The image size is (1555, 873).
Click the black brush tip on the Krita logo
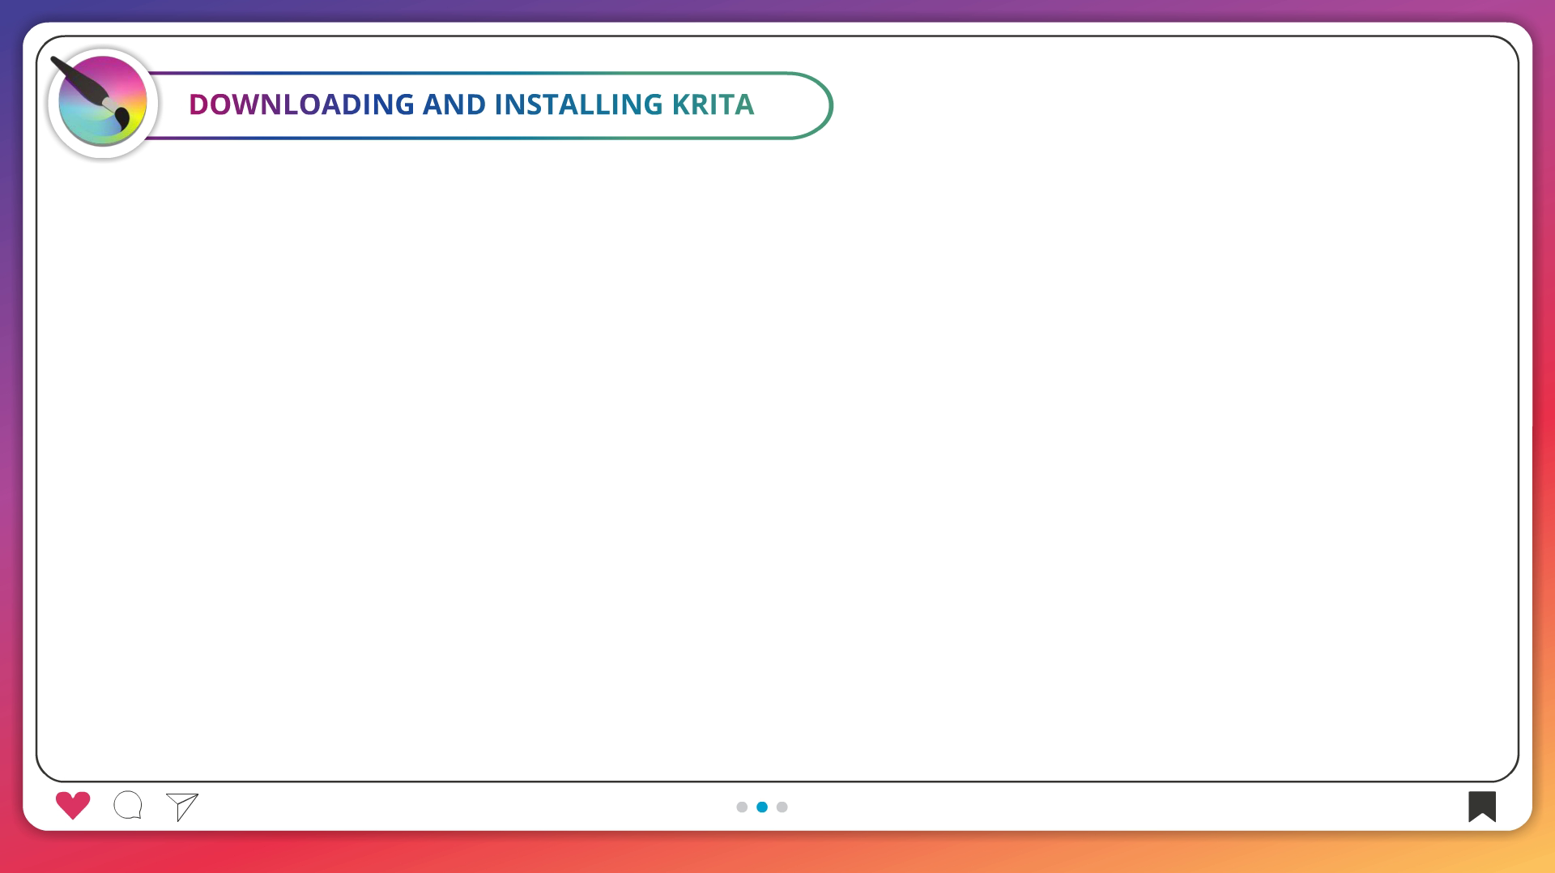click(x=122, y=119)
